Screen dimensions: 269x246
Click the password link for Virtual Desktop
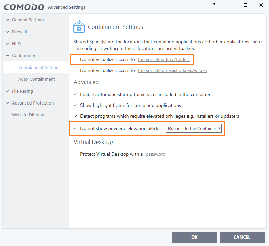(x=155, y=154)
